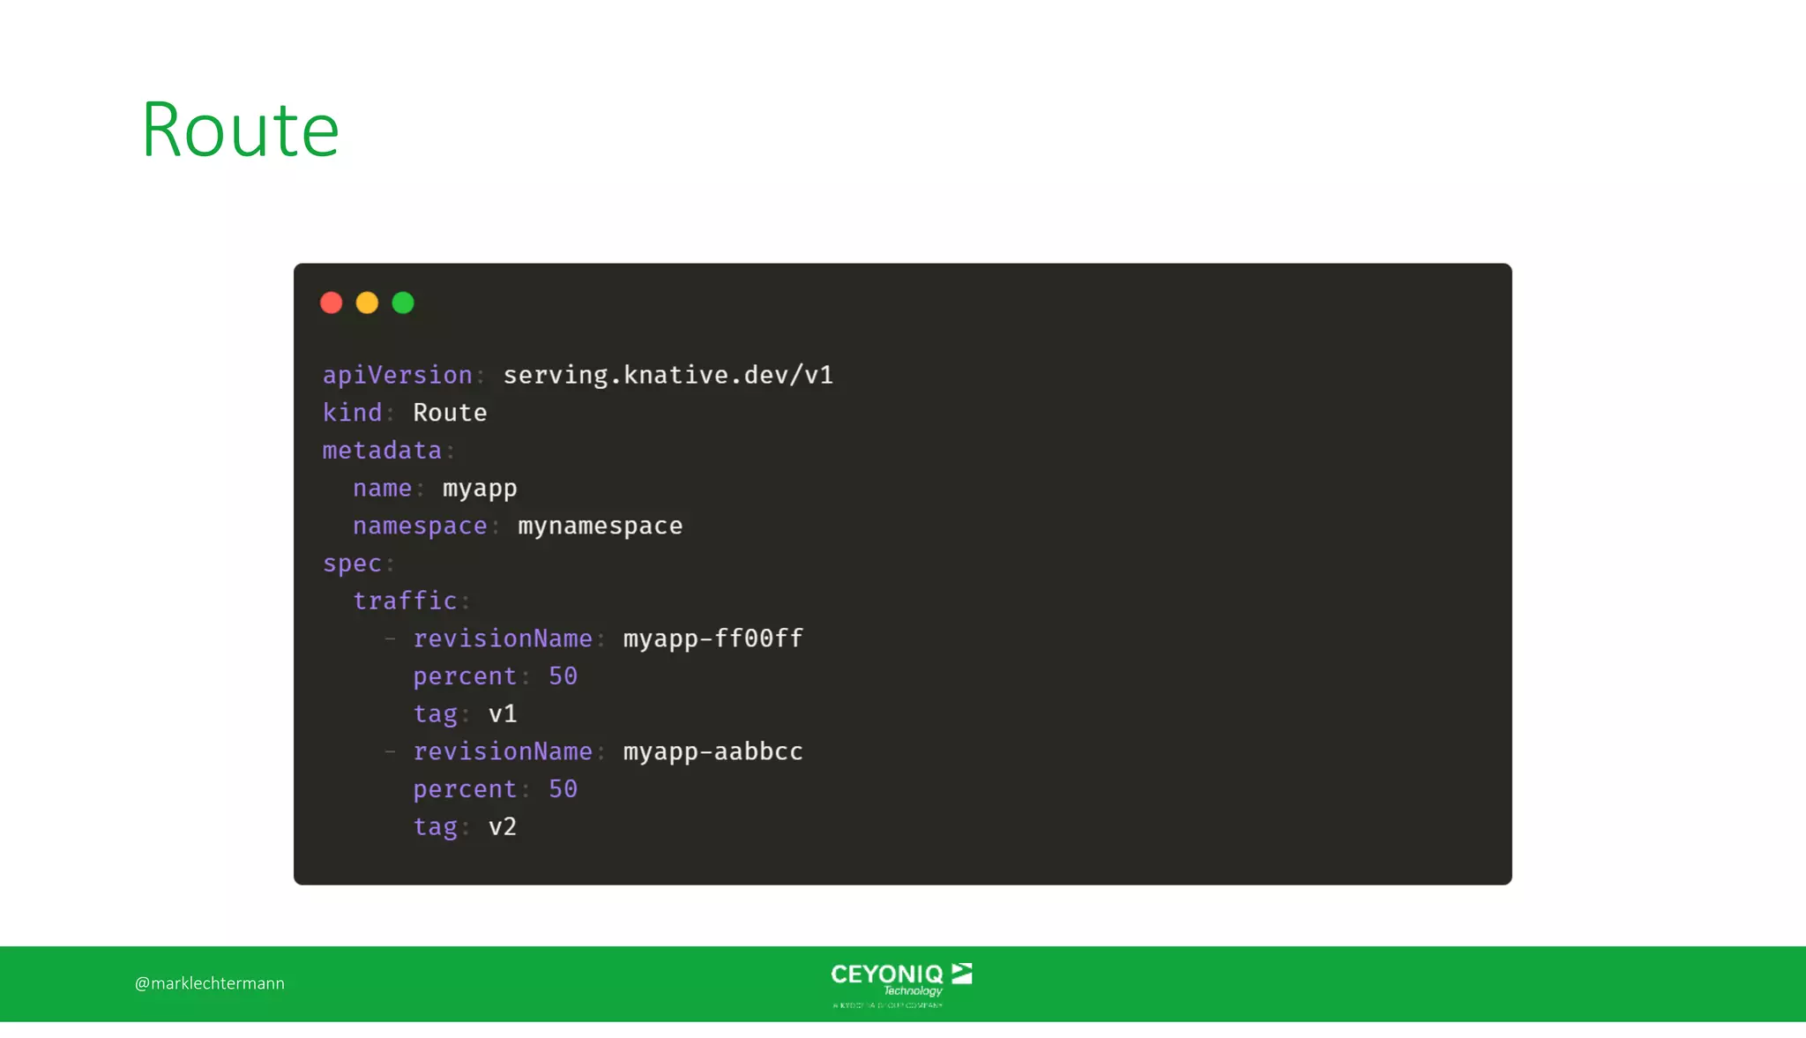This screenshot has height=1038, width=1806.
Task: Click the @marklechtermann Twitter handle
Action: tap(210, 983)
